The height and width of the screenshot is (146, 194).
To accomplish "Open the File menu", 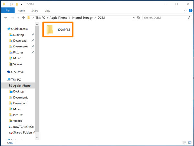I will pos(7,11).
